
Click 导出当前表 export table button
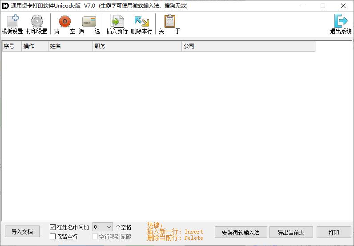click(x=291, y=233)
